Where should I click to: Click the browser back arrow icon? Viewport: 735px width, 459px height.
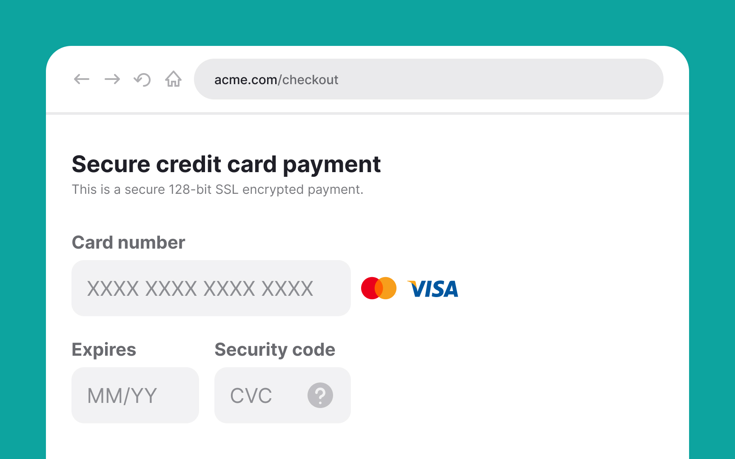pos(81,79)
